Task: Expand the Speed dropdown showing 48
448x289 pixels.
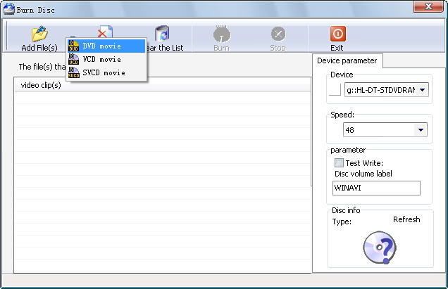Action: (x=421, y=130)
